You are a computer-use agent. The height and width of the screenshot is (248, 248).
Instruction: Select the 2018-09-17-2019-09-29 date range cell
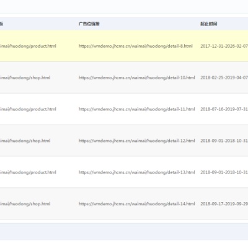(224, 204)
